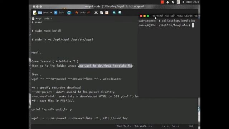Click the 'so let try with sudo.tn' line
This screenshot has height=129, width=229.
[x=52, y=109]
